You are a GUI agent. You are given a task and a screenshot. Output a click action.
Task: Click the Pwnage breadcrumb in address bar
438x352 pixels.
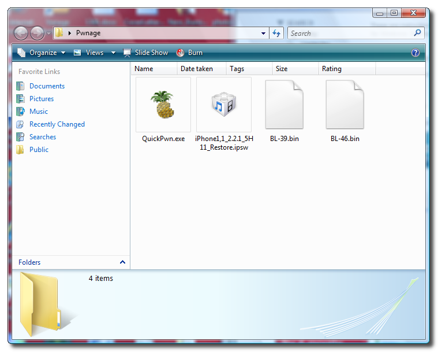pyautogui.click(x=88, y=33)
